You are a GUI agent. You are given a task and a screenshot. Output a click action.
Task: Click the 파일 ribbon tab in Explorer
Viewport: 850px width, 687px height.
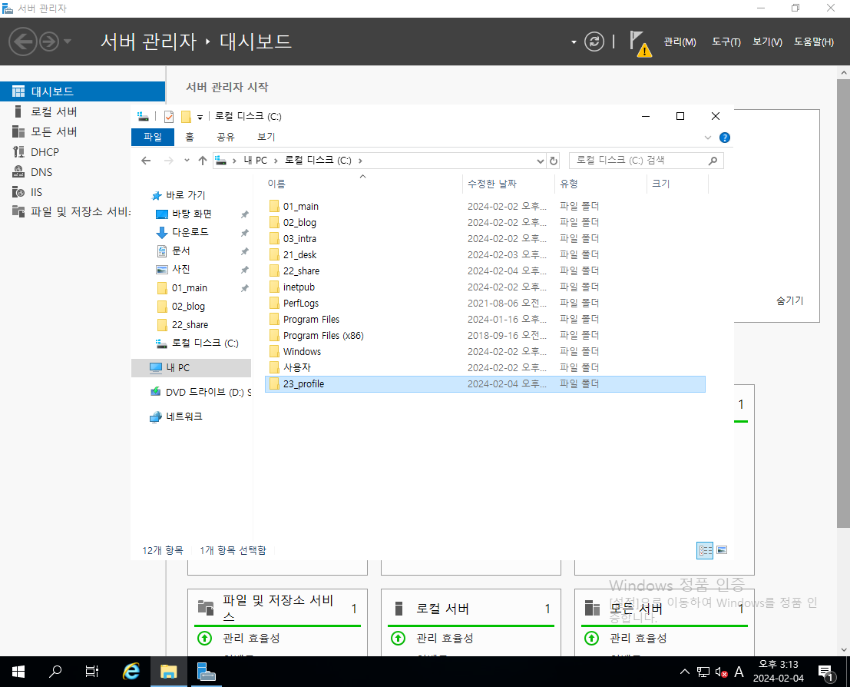(152, 137)
